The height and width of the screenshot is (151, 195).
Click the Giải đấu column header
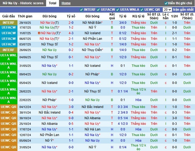click(9, 16)
